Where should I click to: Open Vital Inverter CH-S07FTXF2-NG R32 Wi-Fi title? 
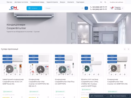39,83
